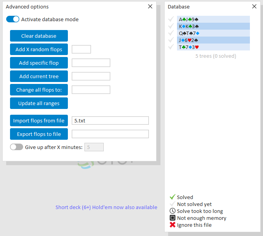Select the J♦6♥2♠ flop row
Image resolution: width=263 pixels, height=236 pixels.
point(213,40)
